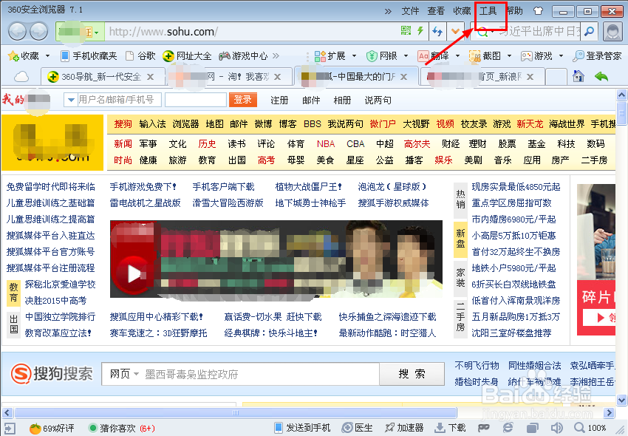Open the 邮件 link beside 注册
Screen dimensions: 628x436
point(311,101)
